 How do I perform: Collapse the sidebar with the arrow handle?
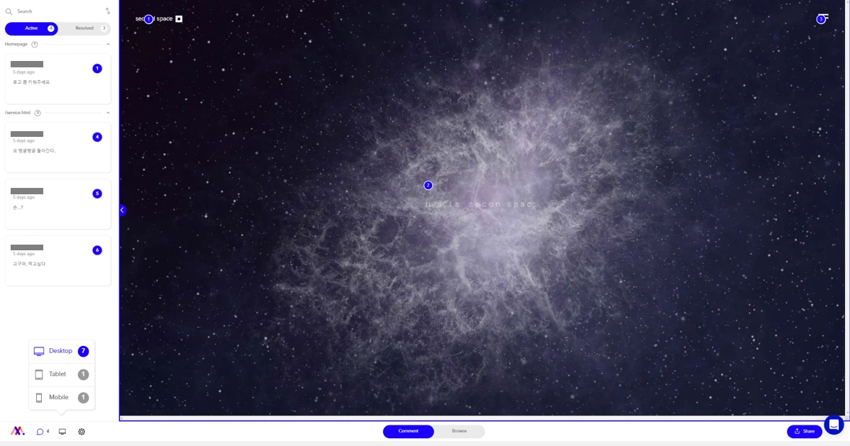point(123,211)
